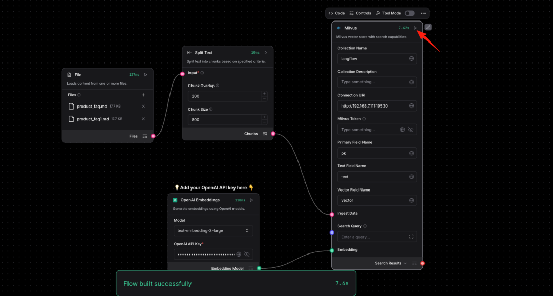Click the Embedding Model output port
This screenshot has width=553, height=296.
[x=259, y=268]
